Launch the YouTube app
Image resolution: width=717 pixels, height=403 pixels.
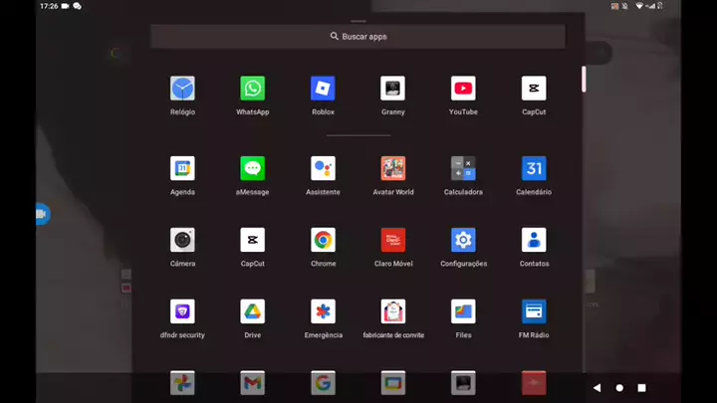(463, 89)
